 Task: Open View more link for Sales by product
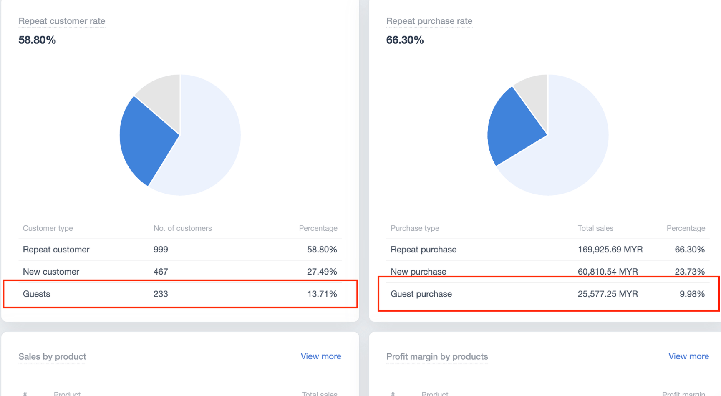click(x=320, y=356)
